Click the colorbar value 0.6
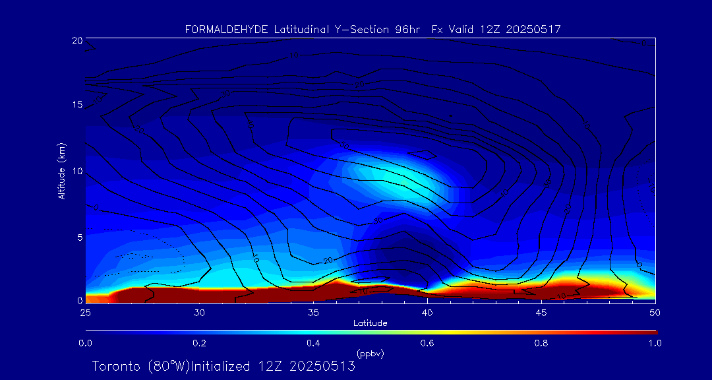The width and height of the screenshot is (712, 380). pos(428,343)
